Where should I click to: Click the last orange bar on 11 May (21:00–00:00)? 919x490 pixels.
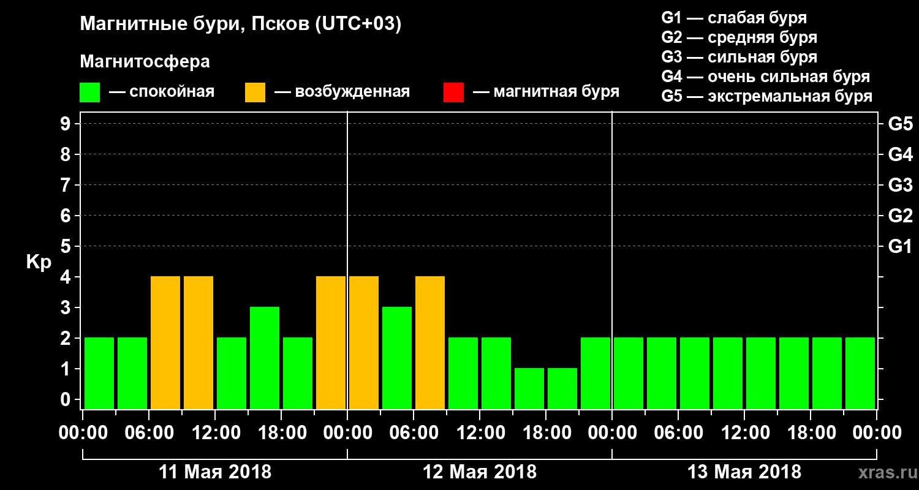click(331, 342)
